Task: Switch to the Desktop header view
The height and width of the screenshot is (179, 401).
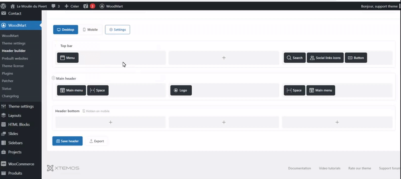Action: (x=65, y=30)
